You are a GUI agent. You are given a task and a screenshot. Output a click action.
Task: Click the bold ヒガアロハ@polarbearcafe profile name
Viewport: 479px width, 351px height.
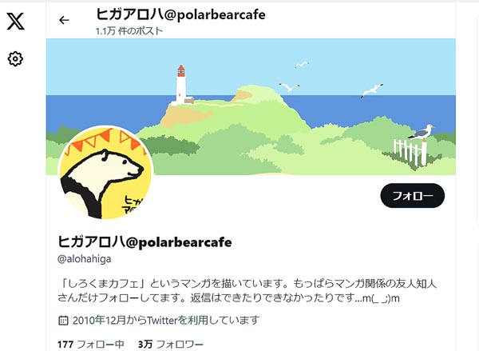(x=144, y=242)
